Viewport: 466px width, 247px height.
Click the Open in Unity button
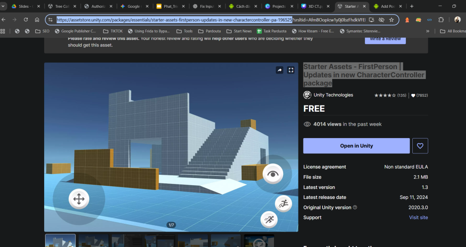coord(356,146)
